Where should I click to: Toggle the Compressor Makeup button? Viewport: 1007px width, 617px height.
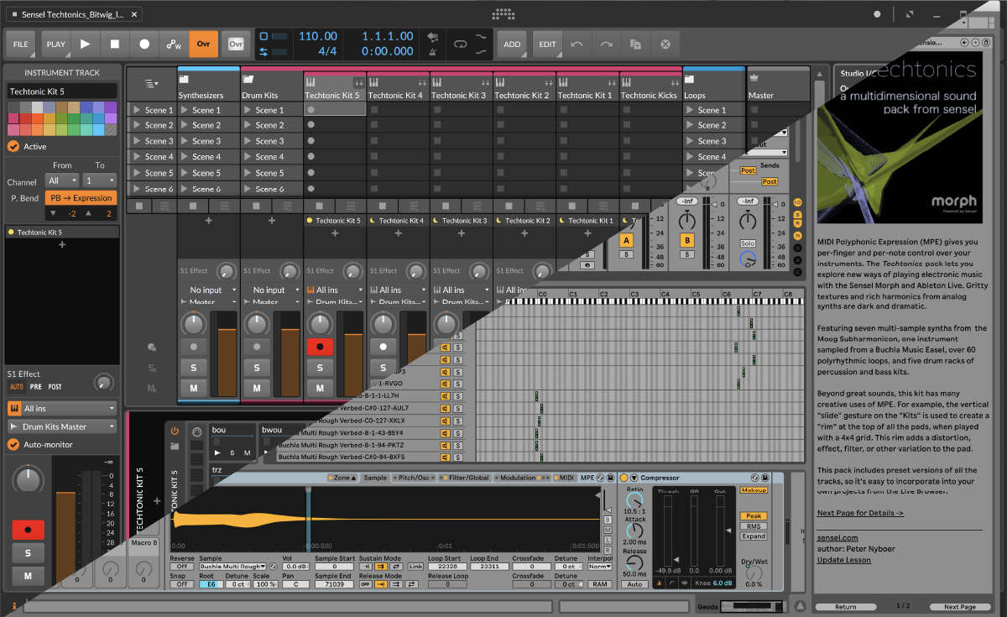(x=753, y=490)
